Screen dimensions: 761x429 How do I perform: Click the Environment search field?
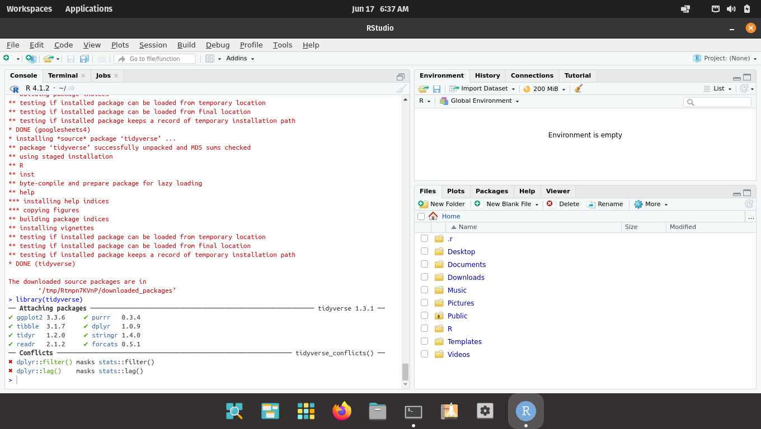tap(717, 102)
